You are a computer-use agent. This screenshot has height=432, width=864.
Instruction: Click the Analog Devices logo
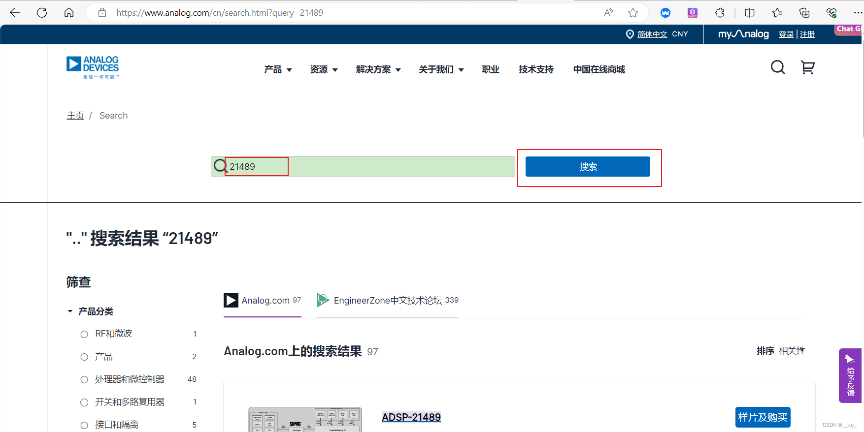pyautogui.click(x=93, y=67)
